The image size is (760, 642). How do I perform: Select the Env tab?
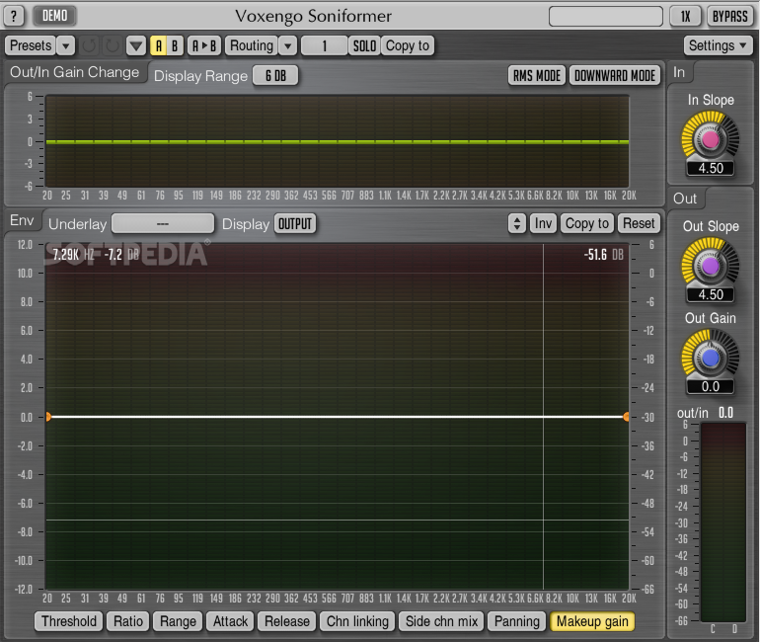tap(23, 220)
